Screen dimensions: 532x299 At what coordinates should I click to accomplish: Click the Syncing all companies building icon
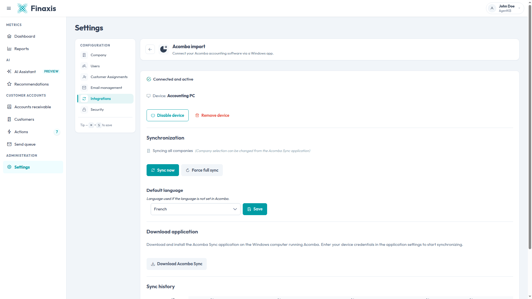point(149,151)
